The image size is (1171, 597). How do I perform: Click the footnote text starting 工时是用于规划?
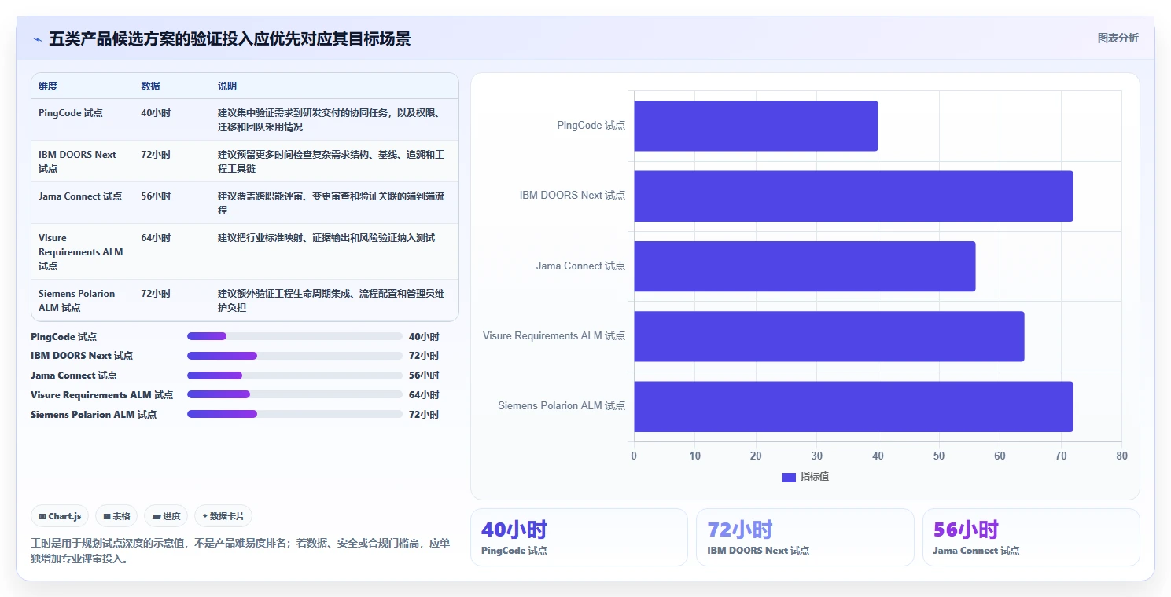tap(241, 551)
